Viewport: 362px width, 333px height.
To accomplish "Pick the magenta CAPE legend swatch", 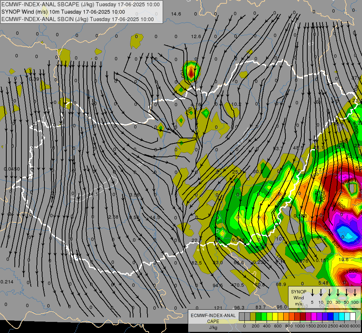I will [x=314, y=316].
